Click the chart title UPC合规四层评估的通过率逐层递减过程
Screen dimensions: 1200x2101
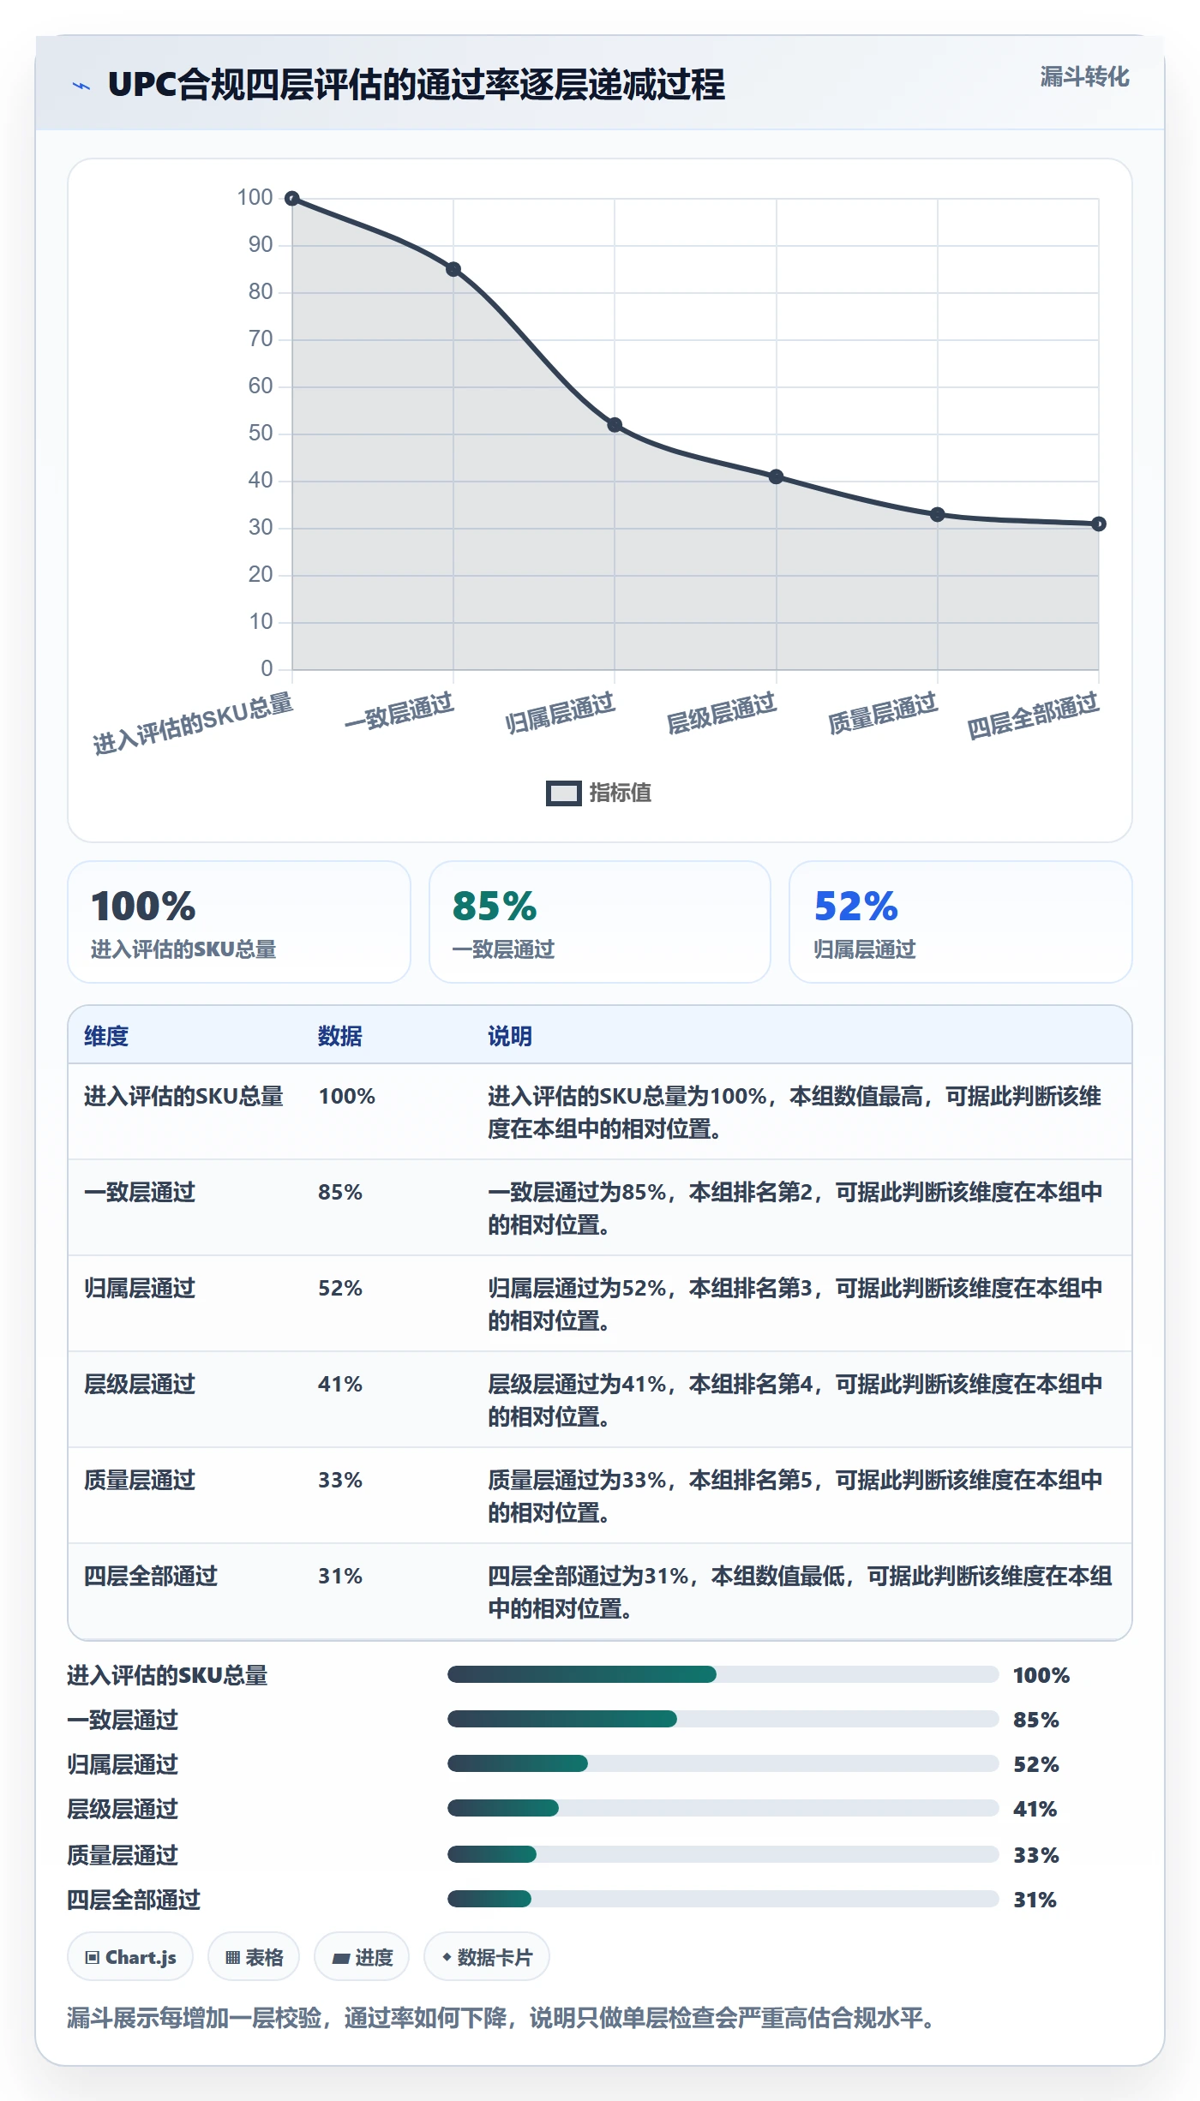(x=417, y=85)
